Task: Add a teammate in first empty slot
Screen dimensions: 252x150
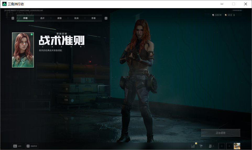Action: 221,146
